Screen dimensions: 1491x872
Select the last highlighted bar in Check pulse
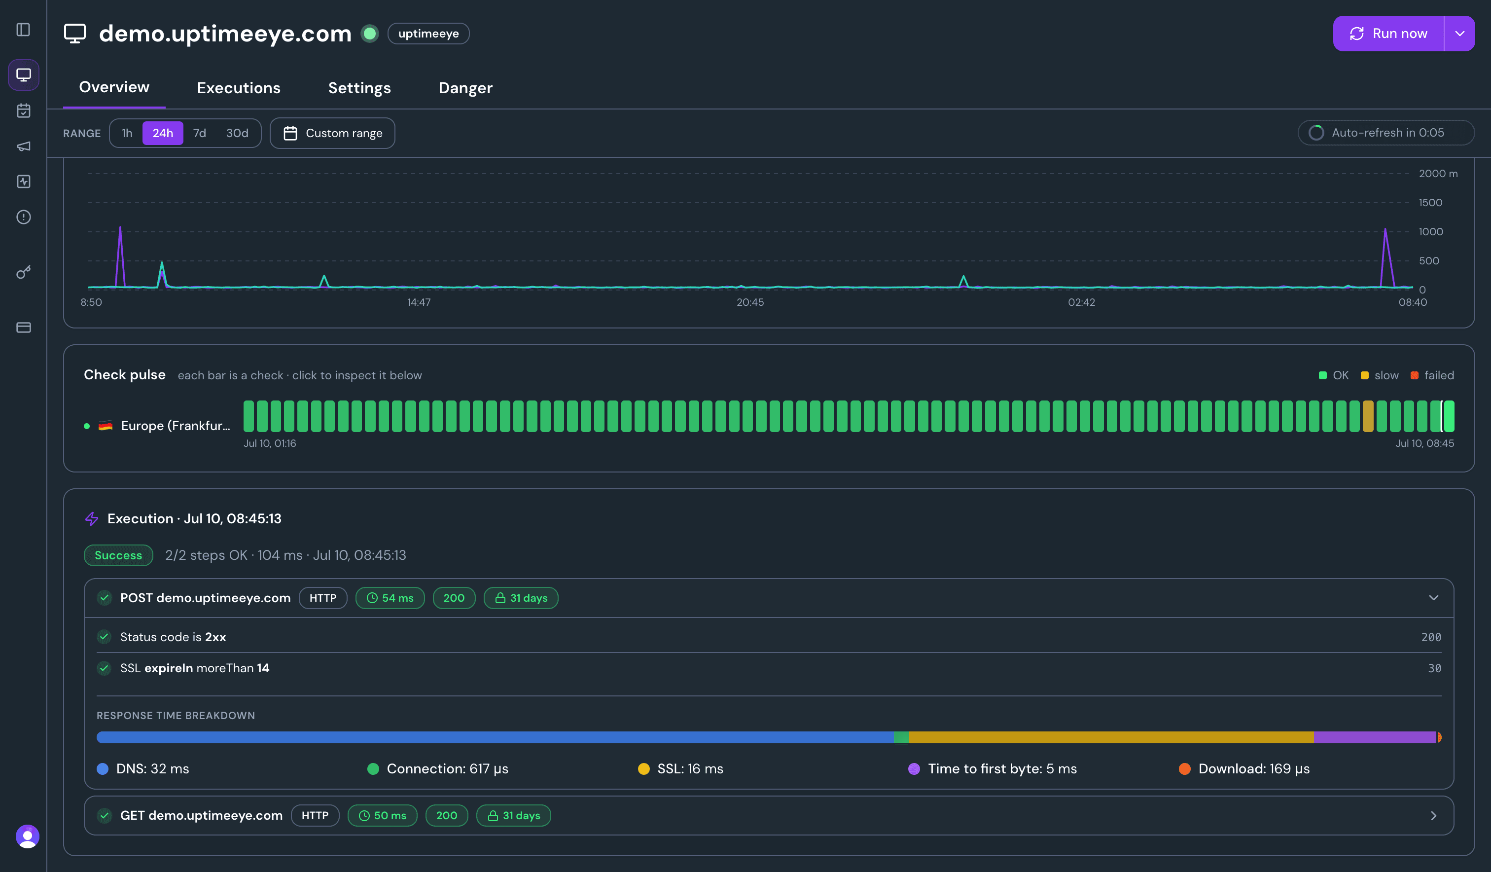point(1449,416)
